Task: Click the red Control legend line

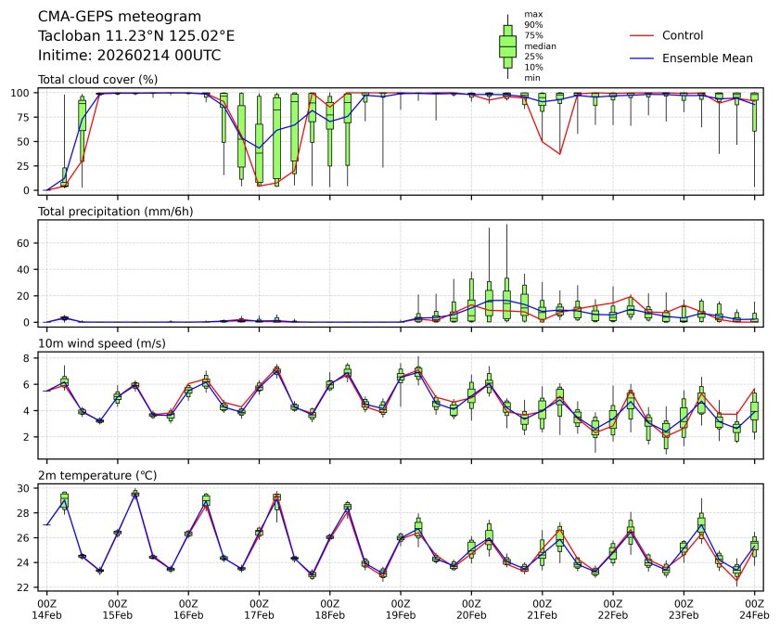Action: [x=642, y=35]
